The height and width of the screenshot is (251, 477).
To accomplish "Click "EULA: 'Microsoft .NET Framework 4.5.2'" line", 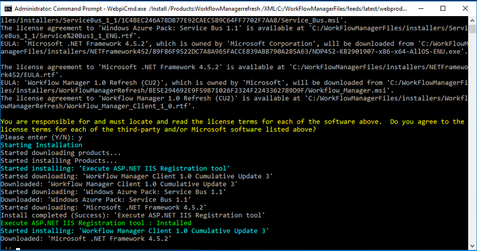I will pos(234,44).
